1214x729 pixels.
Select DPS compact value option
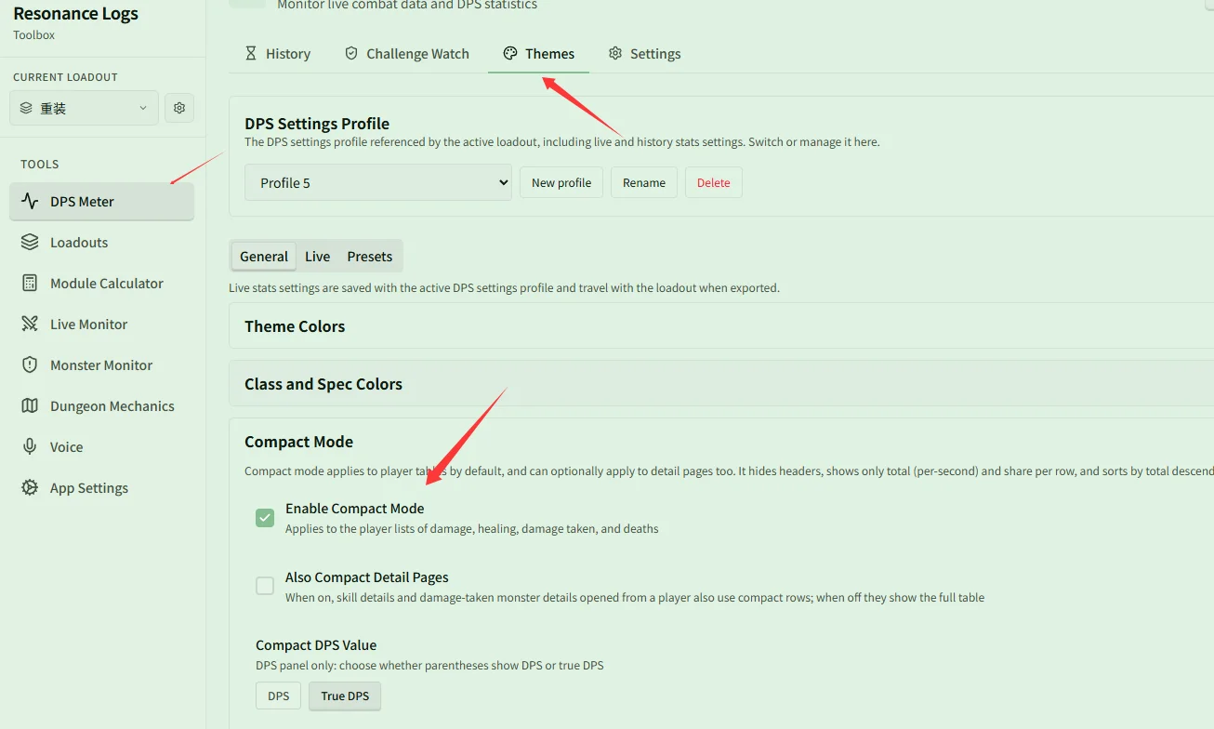click(278, 696)
